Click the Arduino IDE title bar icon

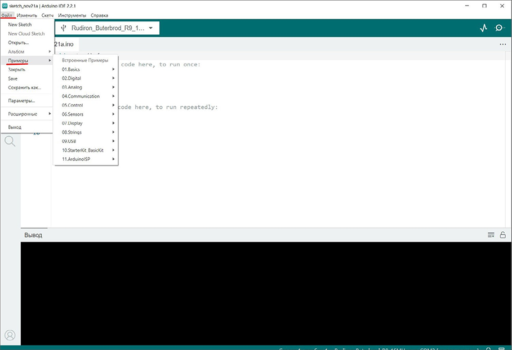(x=5, y=6)
